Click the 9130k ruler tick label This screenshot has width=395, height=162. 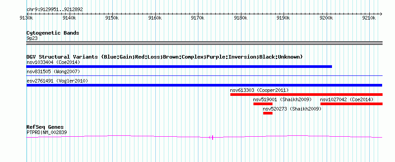pos(27,18)
